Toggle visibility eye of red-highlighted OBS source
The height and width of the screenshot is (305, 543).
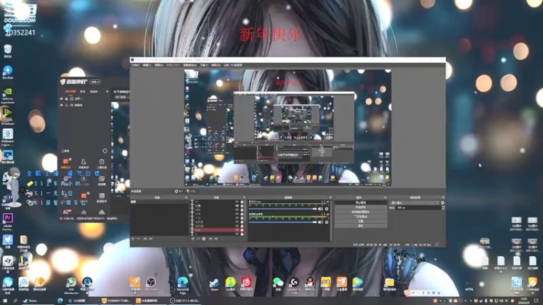(237, 230)
